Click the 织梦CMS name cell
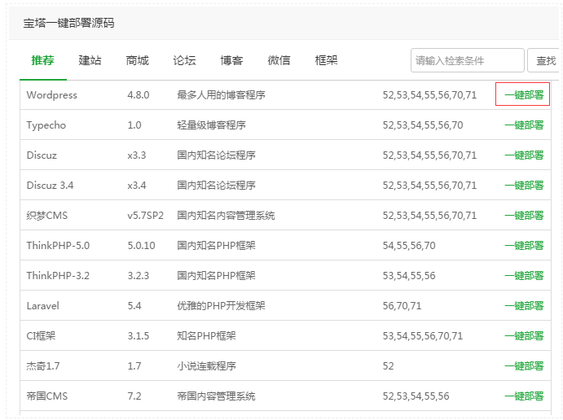Screen dimensions: 563x420 pos(47,216)
